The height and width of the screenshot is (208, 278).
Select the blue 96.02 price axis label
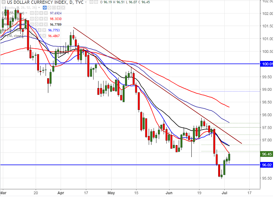[266, 165]
